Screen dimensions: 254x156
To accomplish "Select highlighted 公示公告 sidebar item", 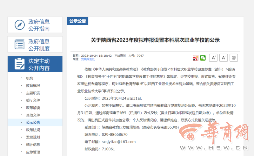I will 35,122.
